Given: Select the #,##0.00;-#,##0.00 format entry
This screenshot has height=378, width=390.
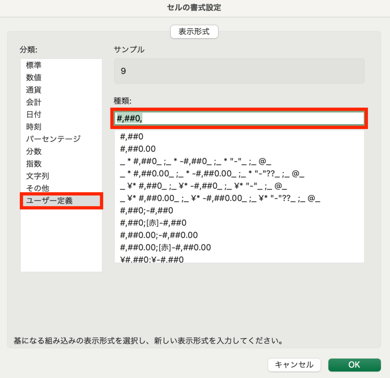Looking at the screenshot, I should [x=159, y=235].
